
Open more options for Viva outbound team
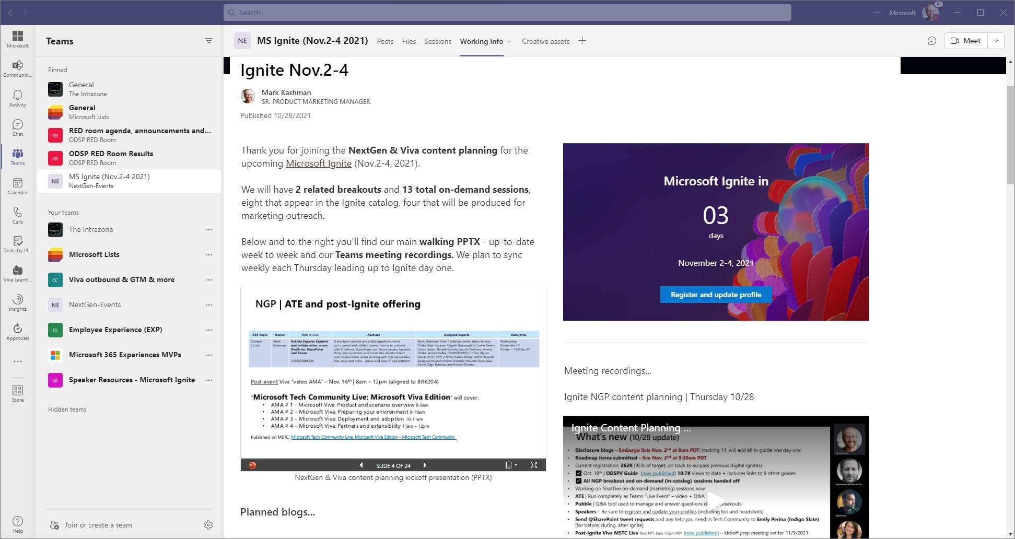click(x=209, y=280)
